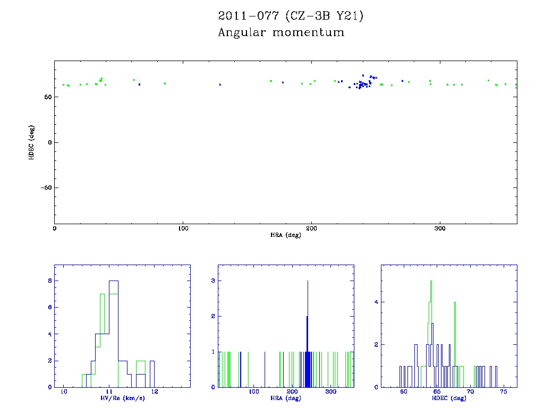Click the "-50" tick label on the scatter plot y-axis
544x408 pixels.
(45, 188)
